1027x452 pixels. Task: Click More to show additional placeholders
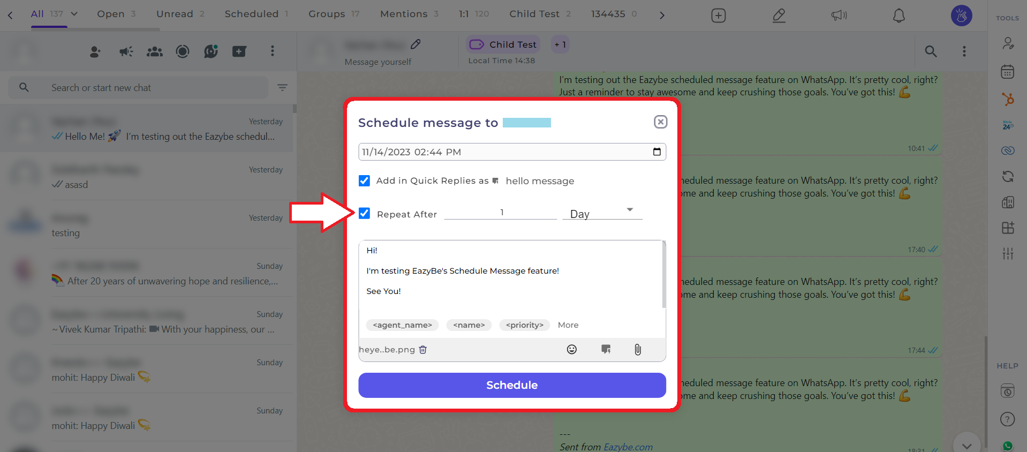click(x=568, y=325)
